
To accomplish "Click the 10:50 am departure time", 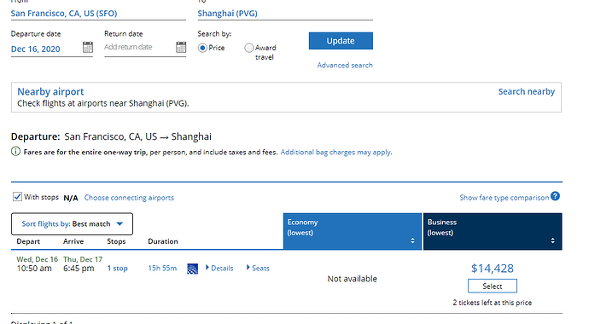I will point(34,269).
